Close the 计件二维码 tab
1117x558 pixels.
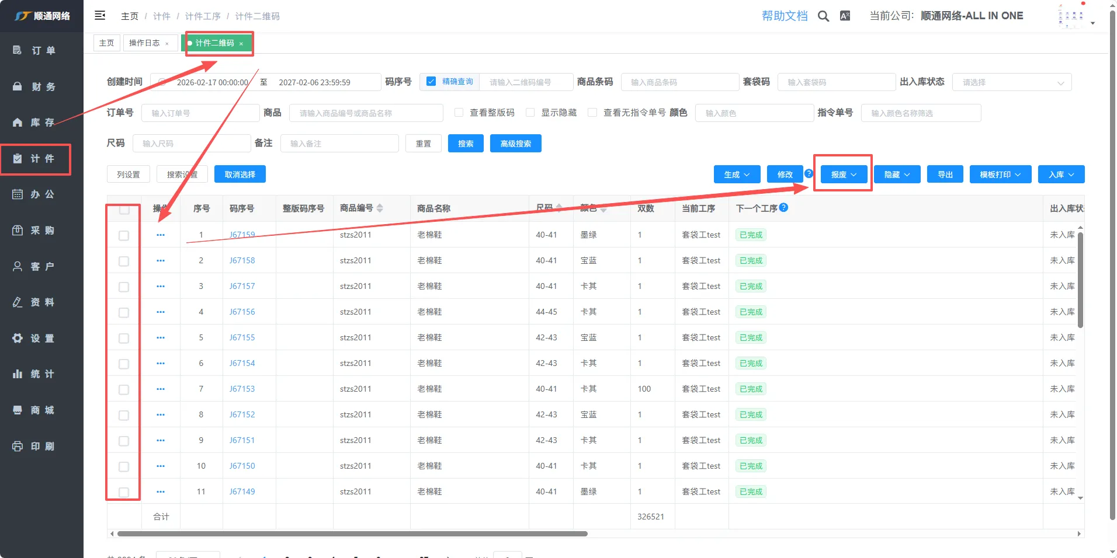[x=241, y=44]
